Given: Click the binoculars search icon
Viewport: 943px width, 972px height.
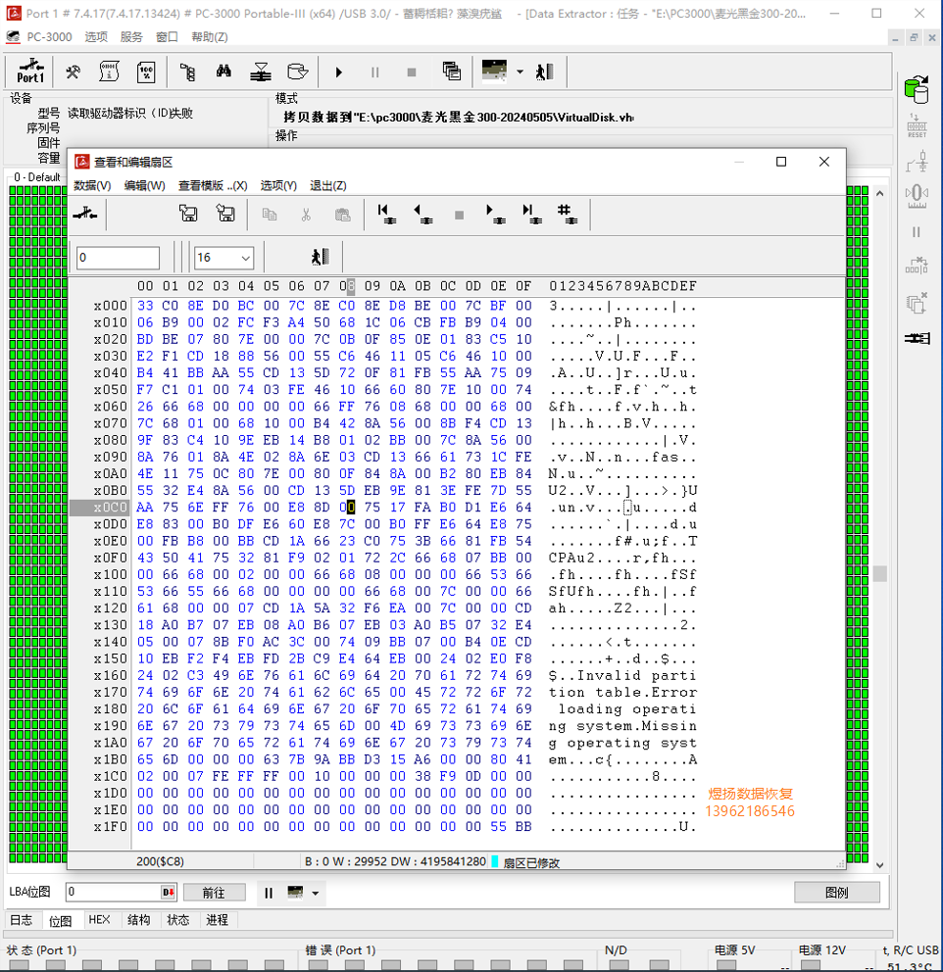Looking at the screenshot, I should point(223,72).
